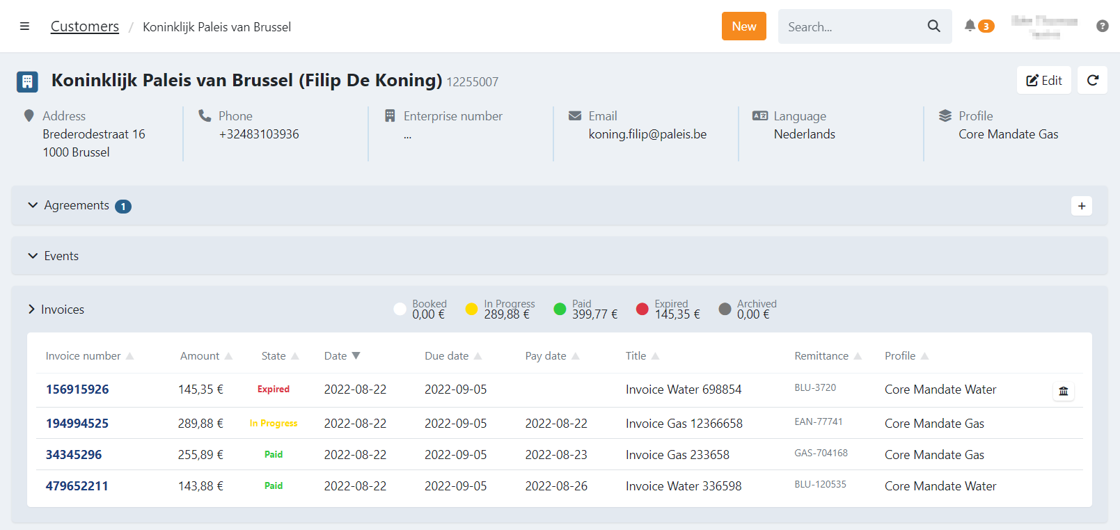Click bank icon on invoice 156915926 row
Screen dimensions: 1120x530
(1063, 391)
